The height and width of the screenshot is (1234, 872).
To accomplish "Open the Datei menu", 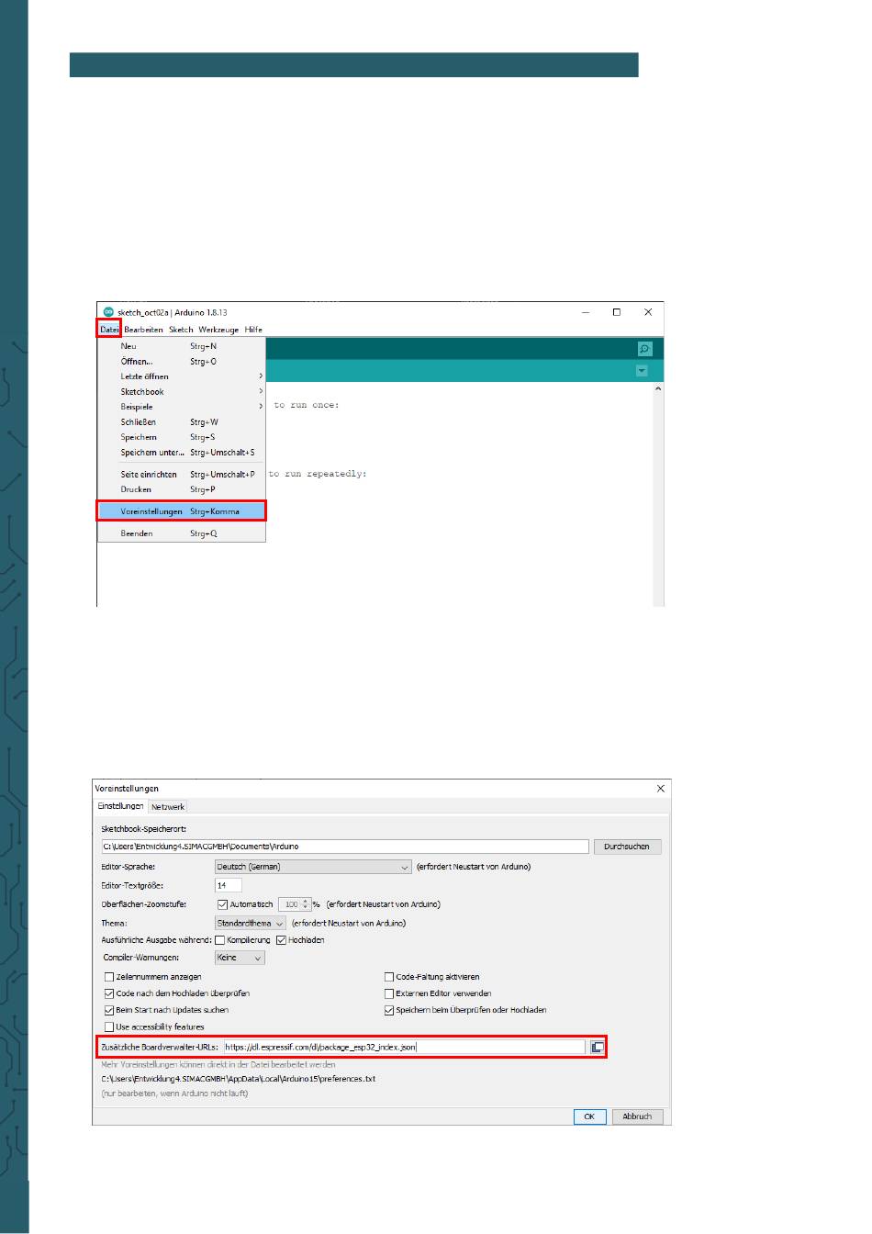I will click(x=109, y=330).
